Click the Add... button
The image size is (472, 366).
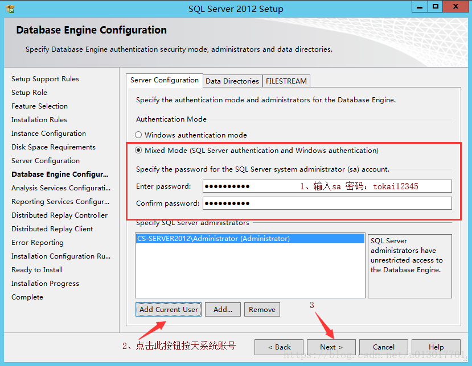[x=223, y=310]
